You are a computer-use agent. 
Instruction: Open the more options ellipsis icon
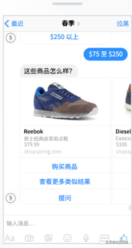[x=104, y=238]
